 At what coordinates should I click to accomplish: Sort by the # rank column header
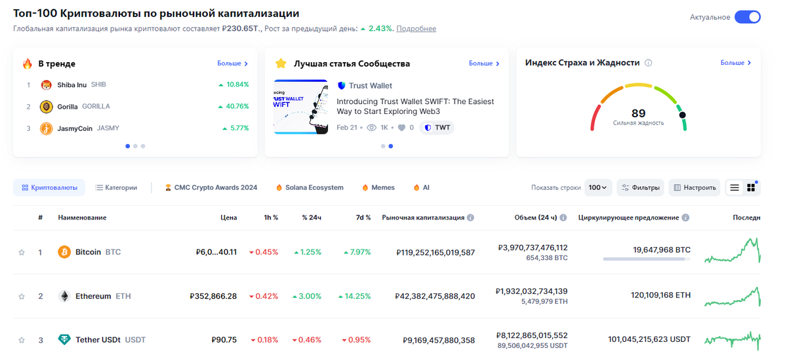click(x=40, y=217)
